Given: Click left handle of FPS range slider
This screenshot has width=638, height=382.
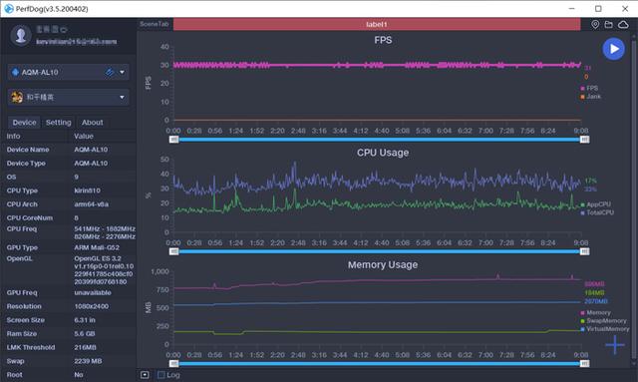Looking at the screenshot, I should tap(173, 140).
